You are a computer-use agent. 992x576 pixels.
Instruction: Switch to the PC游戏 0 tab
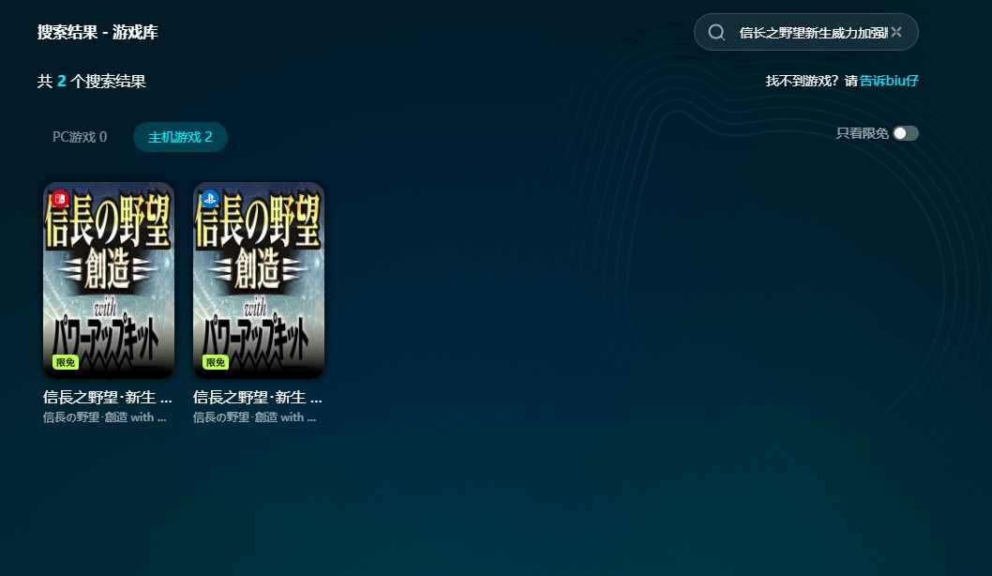pos(80,137)
